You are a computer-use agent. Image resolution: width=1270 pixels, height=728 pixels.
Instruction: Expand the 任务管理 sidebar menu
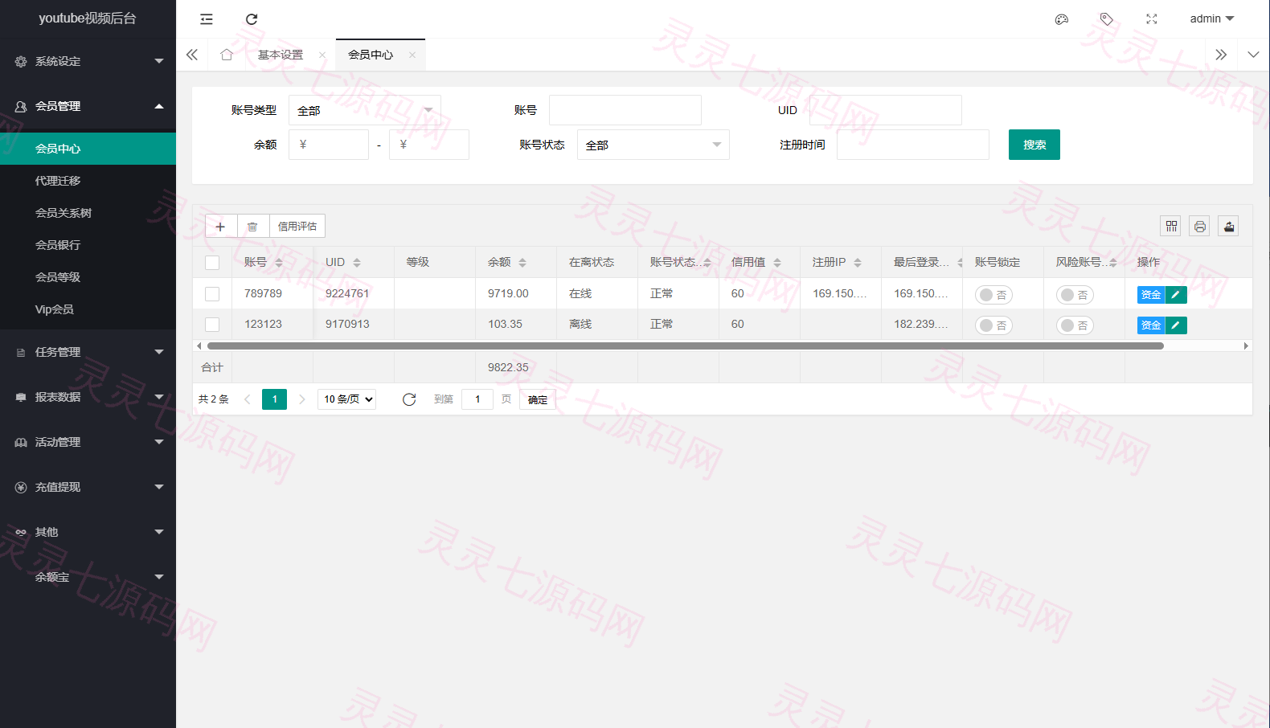(88, 352)
